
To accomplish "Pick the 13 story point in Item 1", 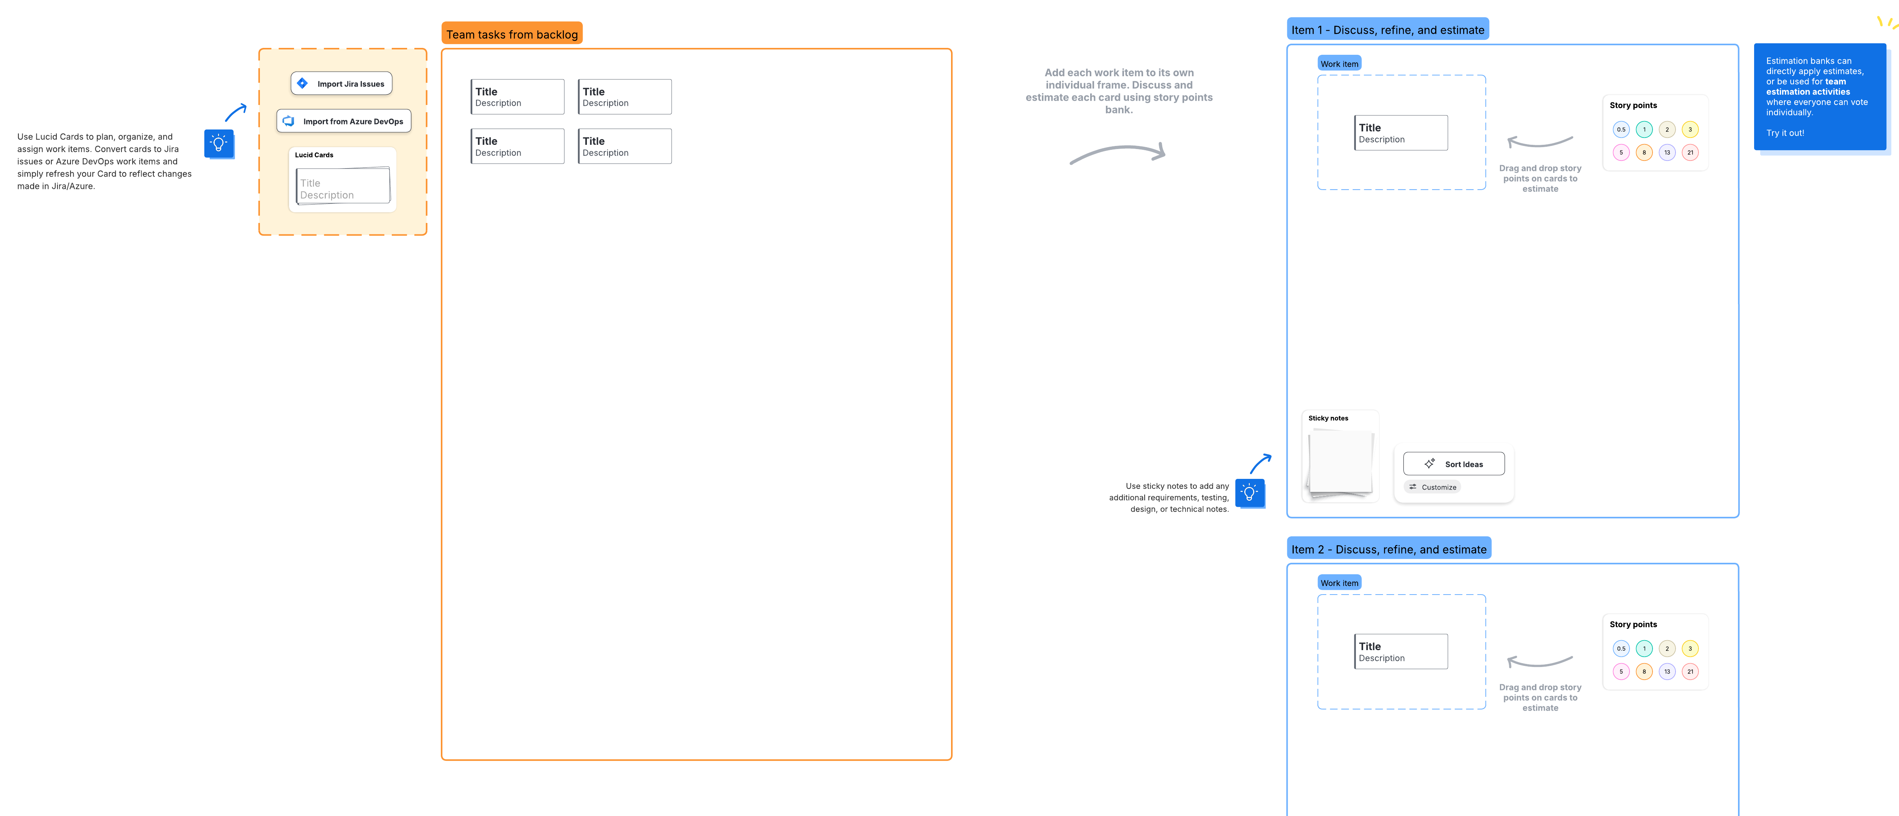I will click(x=1667, y=152).
